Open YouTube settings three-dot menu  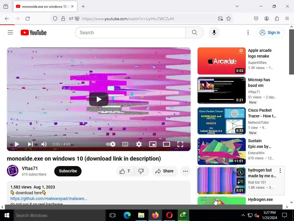pyautogui.click(x=248, y=33)
